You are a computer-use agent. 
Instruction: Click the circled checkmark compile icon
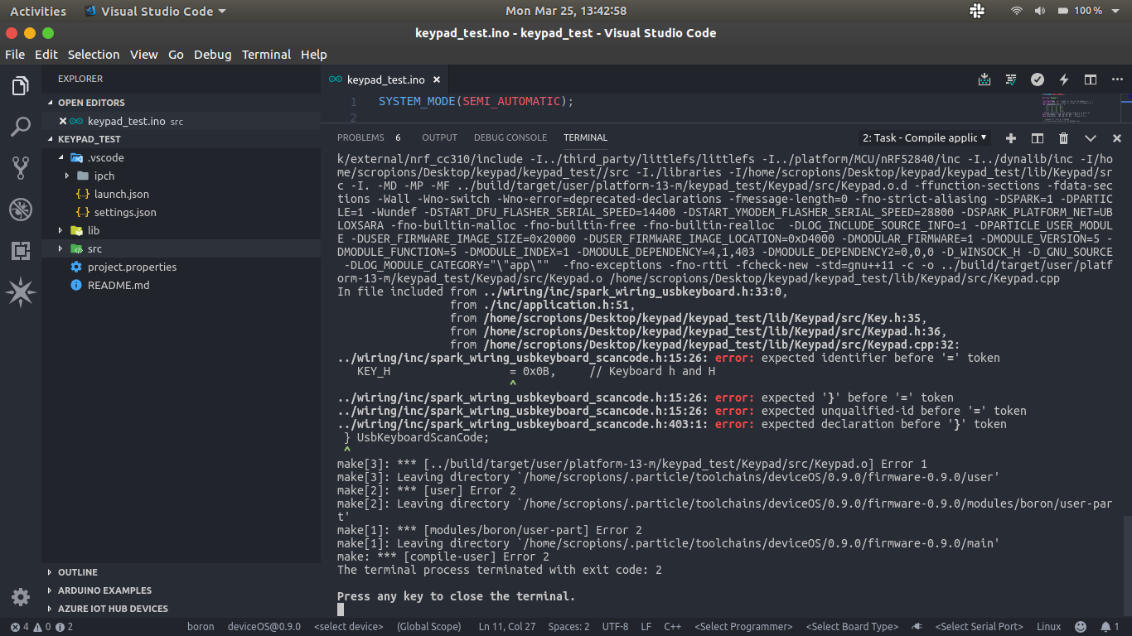click(1038, 79)
